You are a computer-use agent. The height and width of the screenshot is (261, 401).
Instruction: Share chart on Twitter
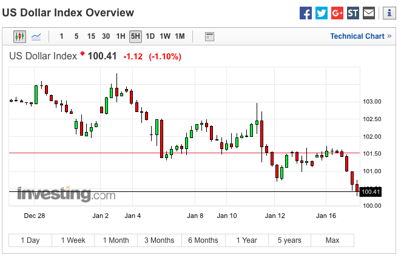tap(322, 13)
